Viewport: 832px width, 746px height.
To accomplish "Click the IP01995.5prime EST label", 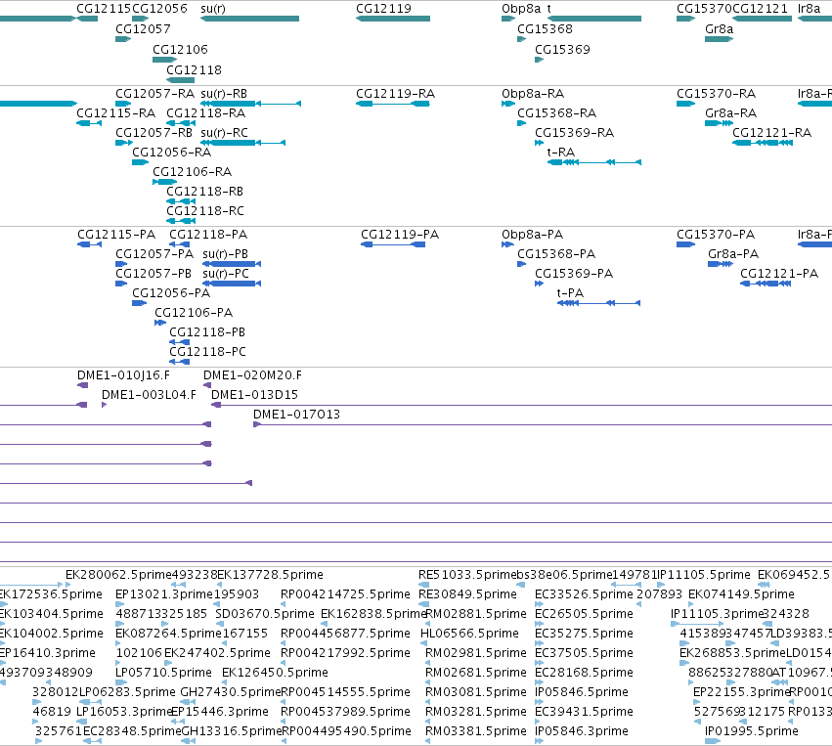I will [752, 731].
